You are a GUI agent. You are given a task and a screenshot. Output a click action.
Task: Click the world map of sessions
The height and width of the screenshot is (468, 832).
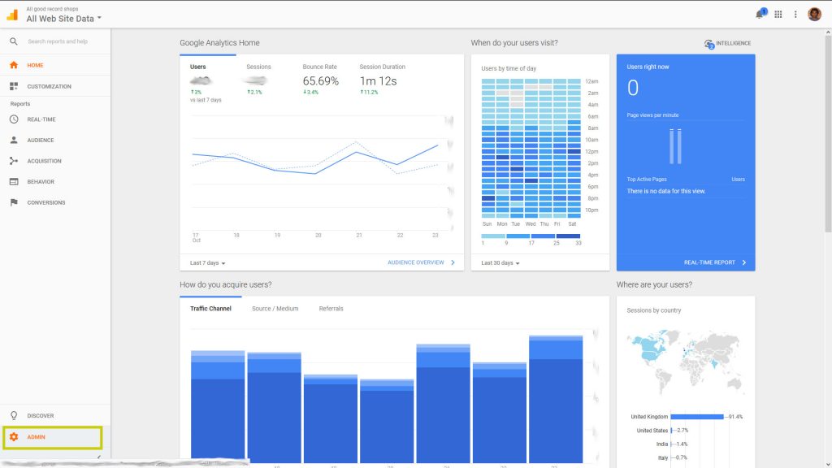684,362
